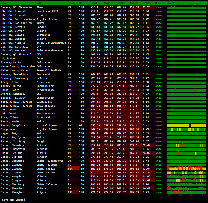Show MTR for UAE, Dubai Bamboozle
The height and width of the screenshot is (203, 208).
point(158,110)
